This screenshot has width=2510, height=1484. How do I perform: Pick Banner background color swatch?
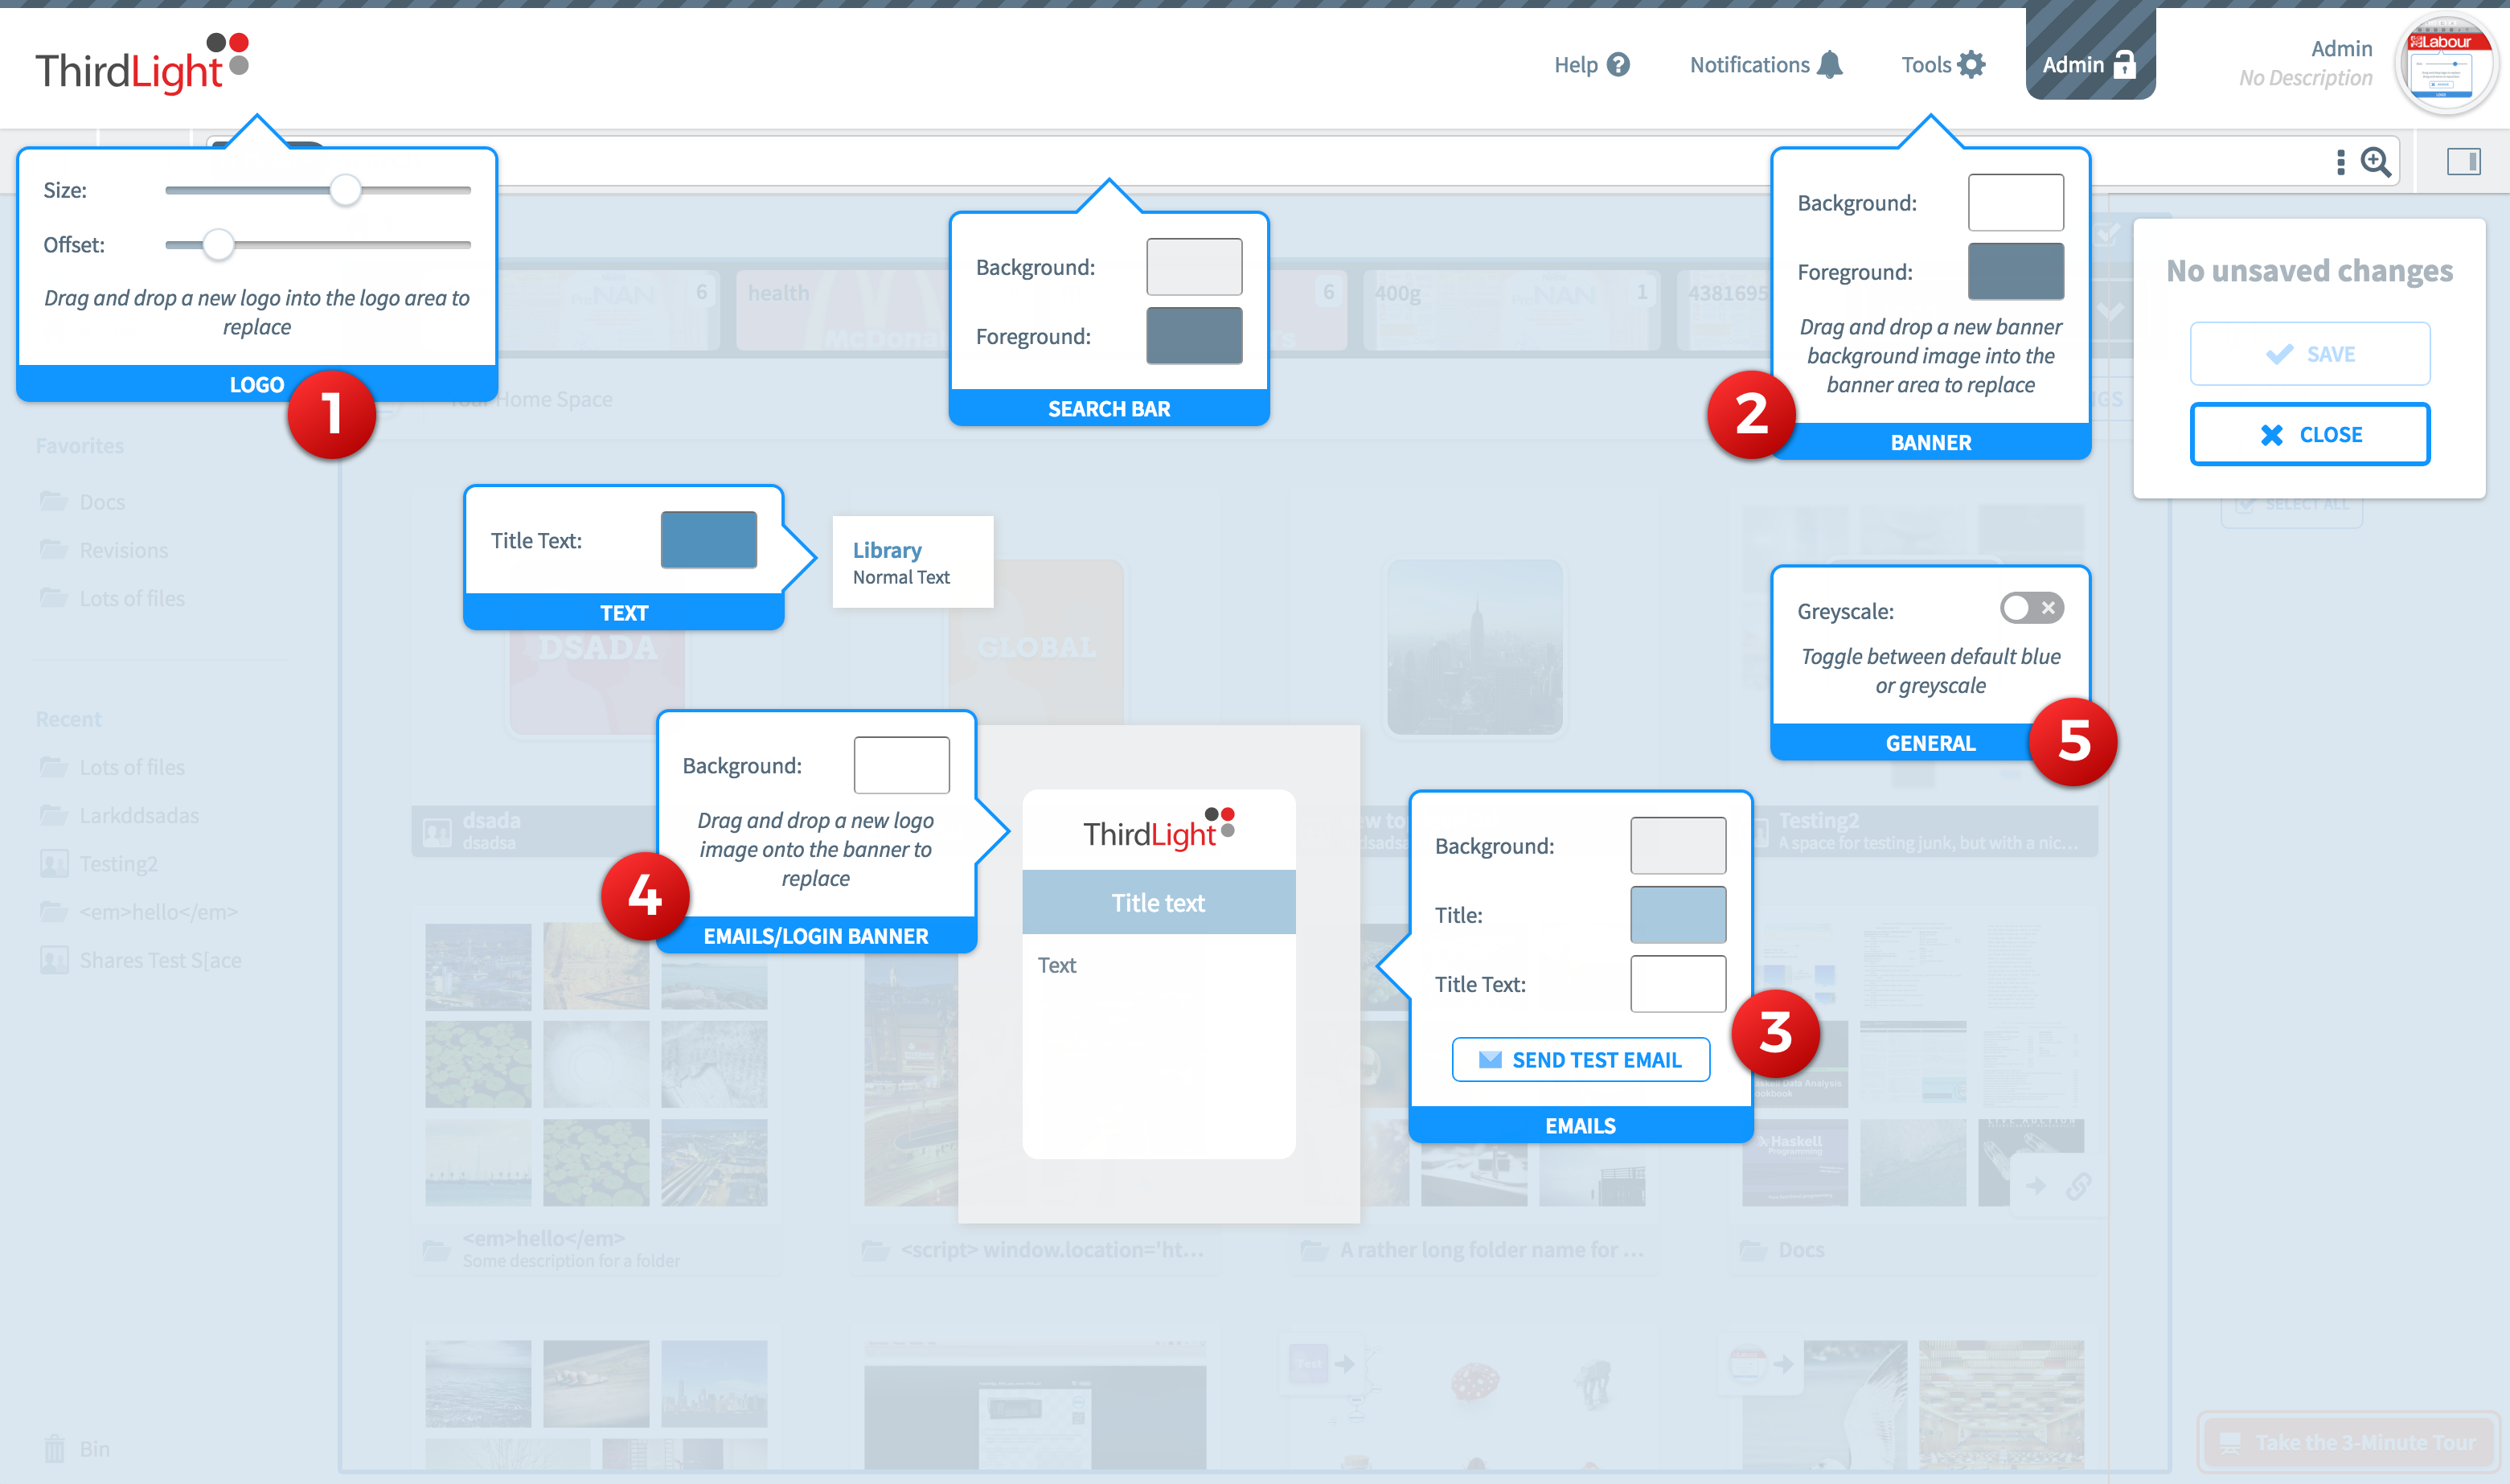click(2016, 203)
